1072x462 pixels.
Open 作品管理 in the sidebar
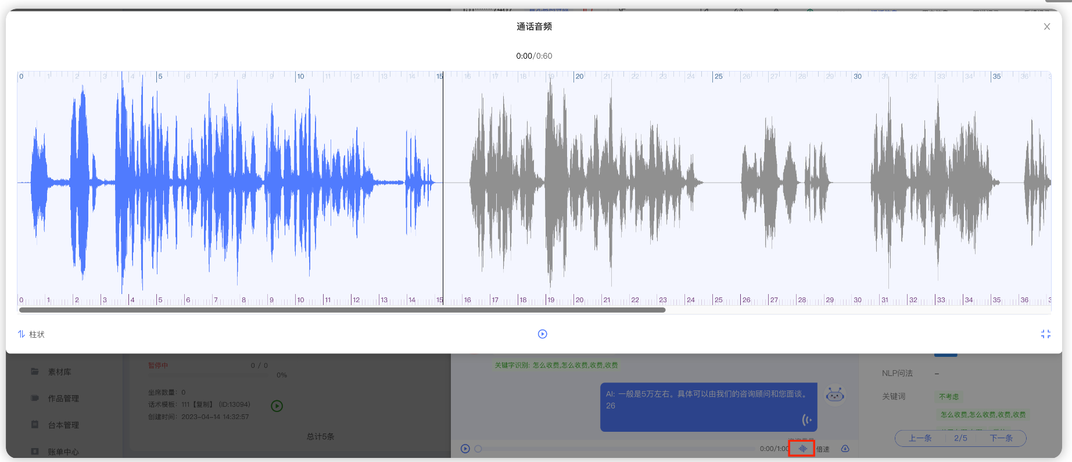coord(63,399)
